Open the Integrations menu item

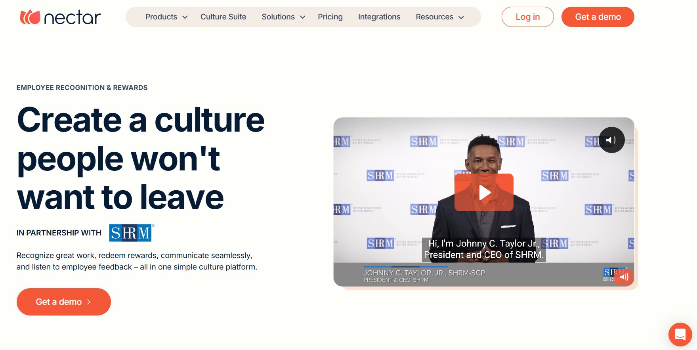(379, 17)
